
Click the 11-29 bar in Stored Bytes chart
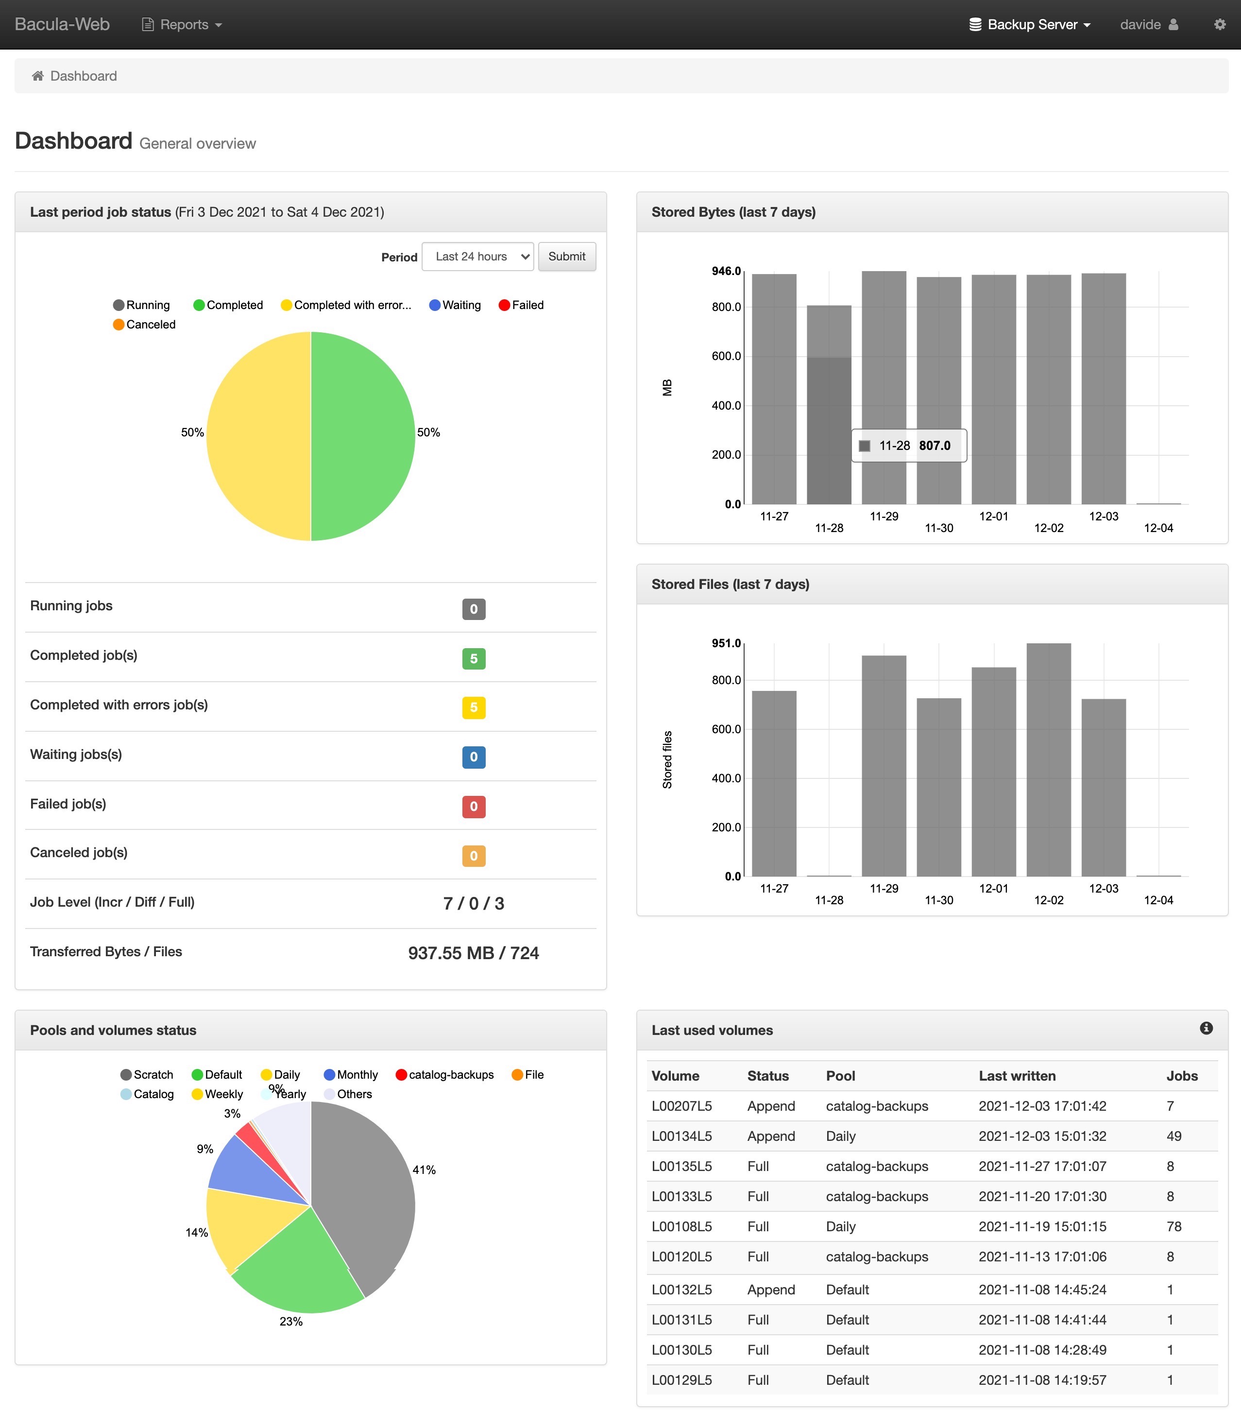(884, 387)
